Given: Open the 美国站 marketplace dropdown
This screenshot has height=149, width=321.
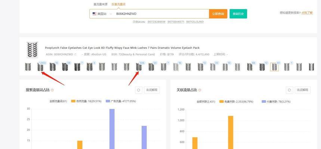Looking at the screenshot, I should point(102,14).
